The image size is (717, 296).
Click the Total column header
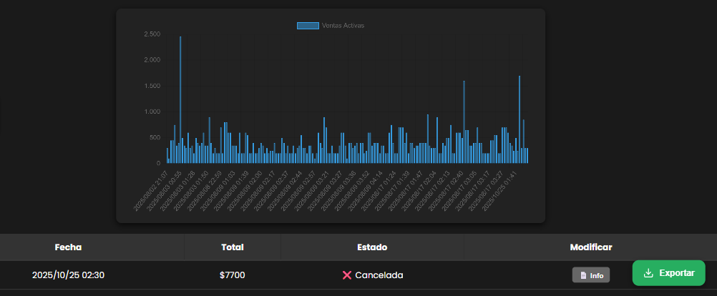point(233,247)
